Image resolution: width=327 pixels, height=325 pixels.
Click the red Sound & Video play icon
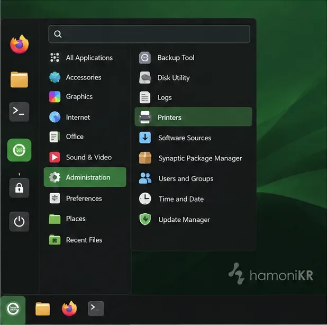pyautogui.click(x=54, y=157)
